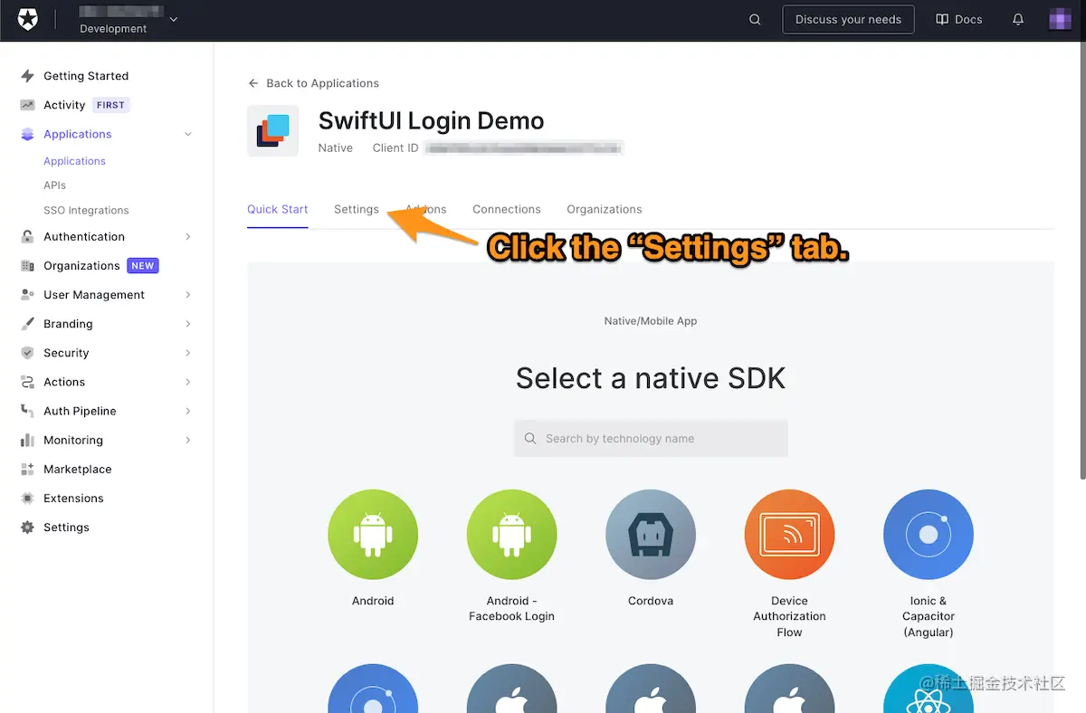Click the Marketplace grid icon
Image resolution: width=1086 pixels, height=713 pixels.
click(x=27, y=470)
